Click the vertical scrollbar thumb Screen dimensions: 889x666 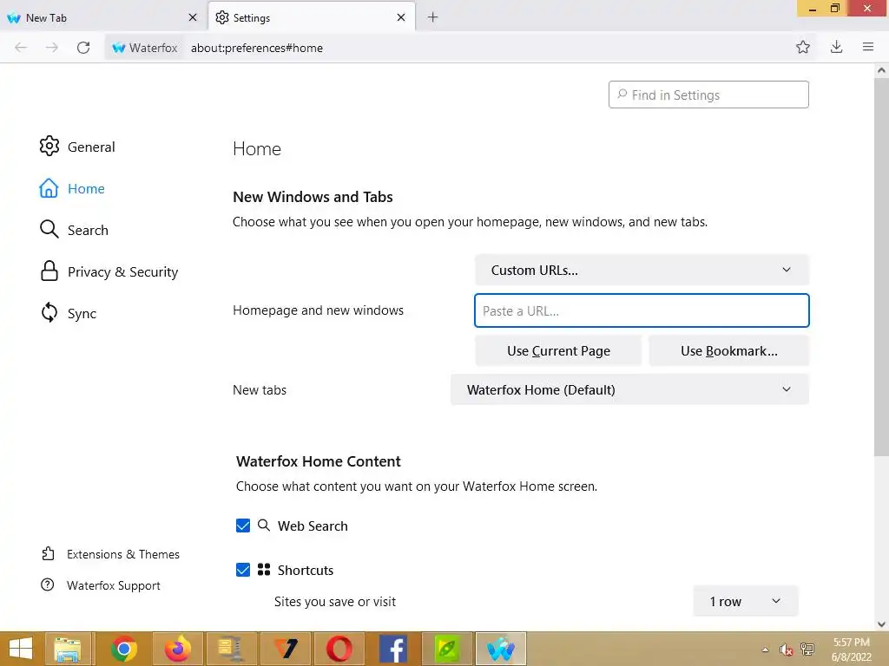click(881, 266)
